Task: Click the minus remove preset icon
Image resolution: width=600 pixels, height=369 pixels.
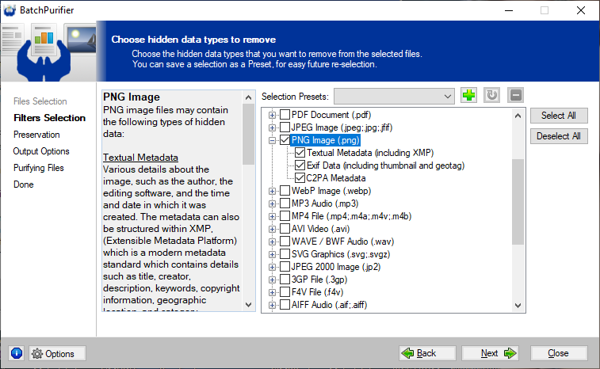Action: point(515,95)
